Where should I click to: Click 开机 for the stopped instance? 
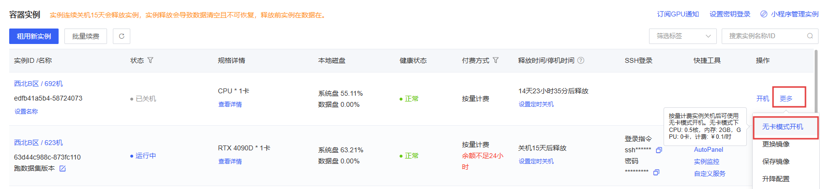[x=763, y=99]
